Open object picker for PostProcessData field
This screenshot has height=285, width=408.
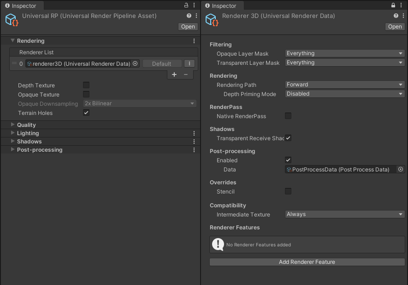[401, 169]
